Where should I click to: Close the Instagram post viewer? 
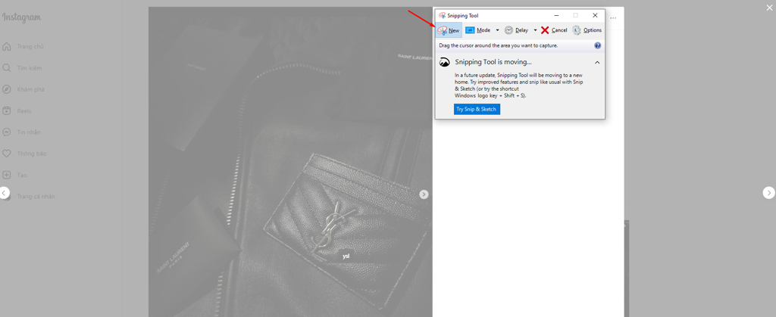click(768, 7)
